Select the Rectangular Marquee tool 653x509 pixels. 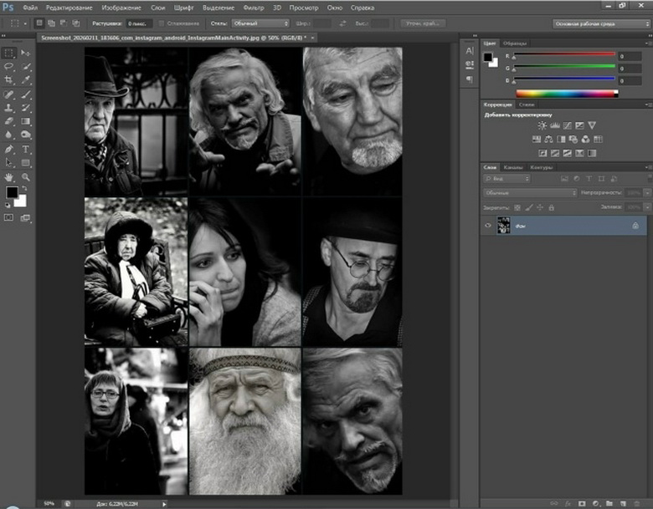pos(9,53)
